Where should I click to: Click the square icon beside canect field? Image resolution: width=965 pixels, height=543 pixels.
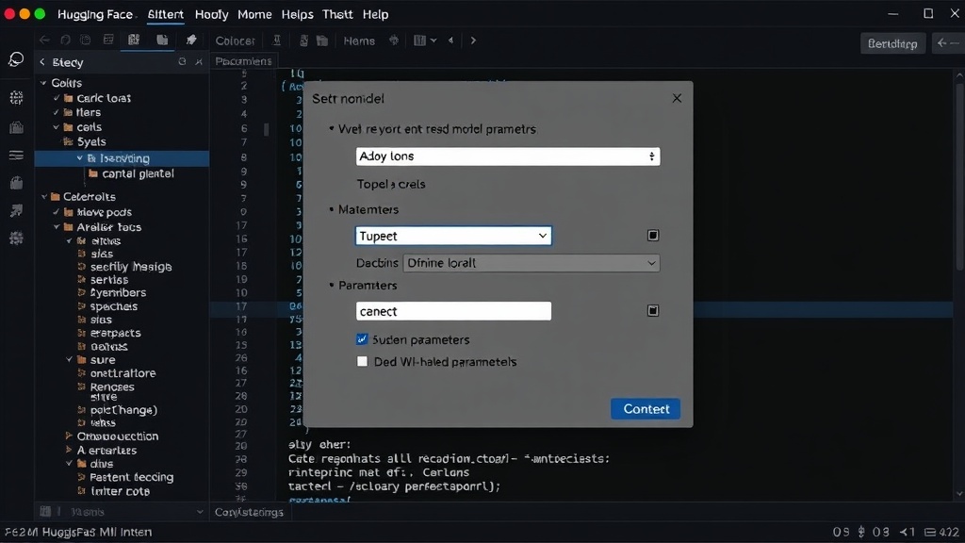click(653, 311)
